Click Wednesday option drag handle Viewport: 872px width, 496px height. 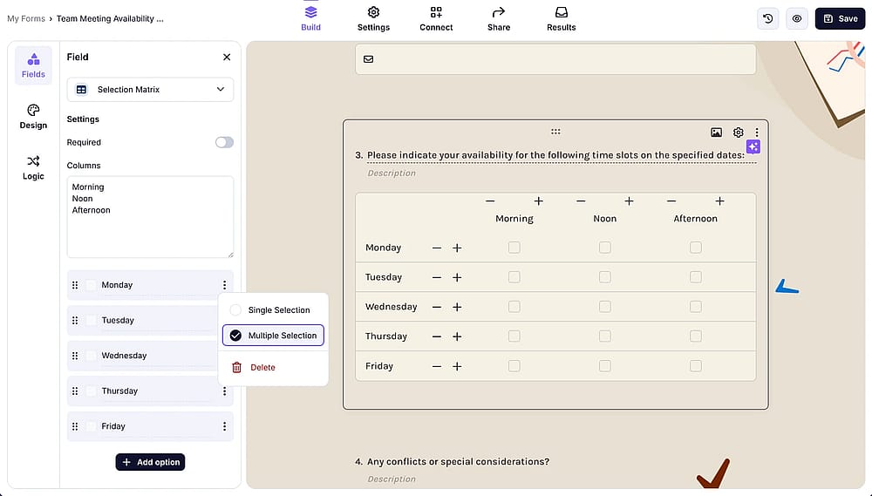(x=75, y=356)
